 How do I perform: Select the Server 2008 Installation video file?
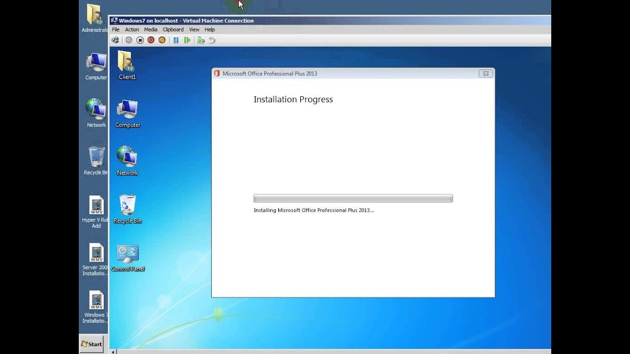tap(95, 260)
